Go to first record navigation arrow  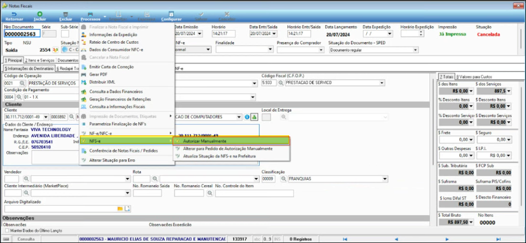pos(344,239)
